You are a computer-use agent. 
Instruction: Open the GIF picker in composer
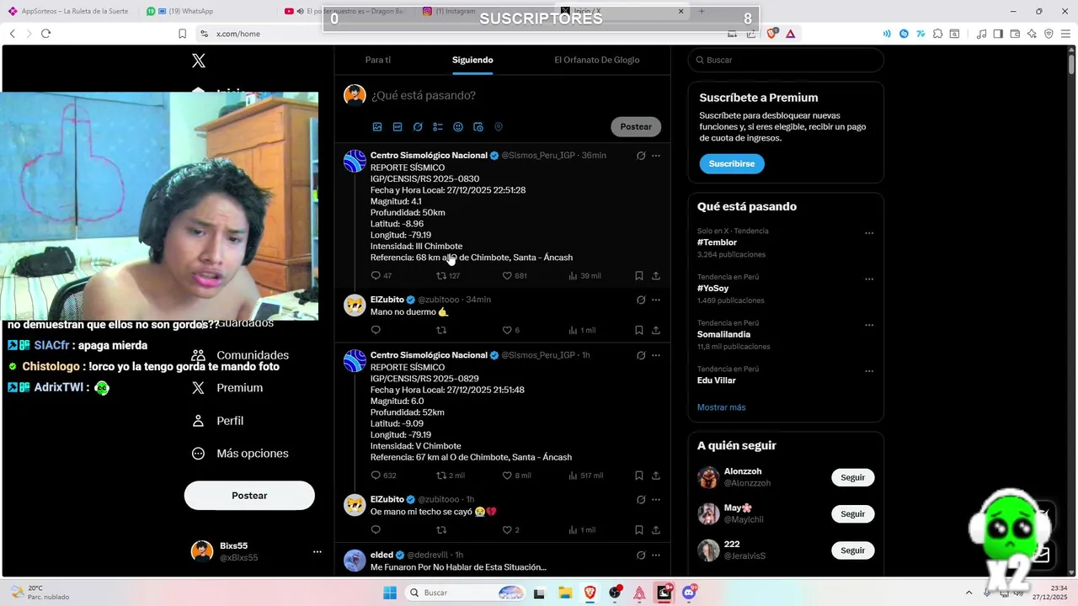click(398, 127)
